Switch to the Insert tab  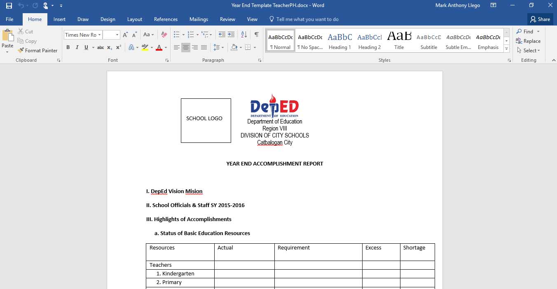coord(59,19)
